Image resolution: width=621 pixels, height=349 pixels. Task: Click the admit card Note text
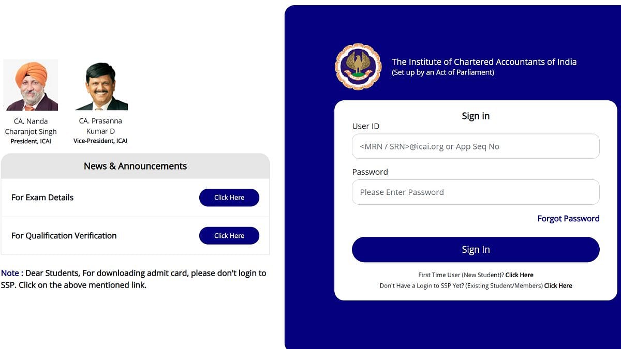[134, 279]
